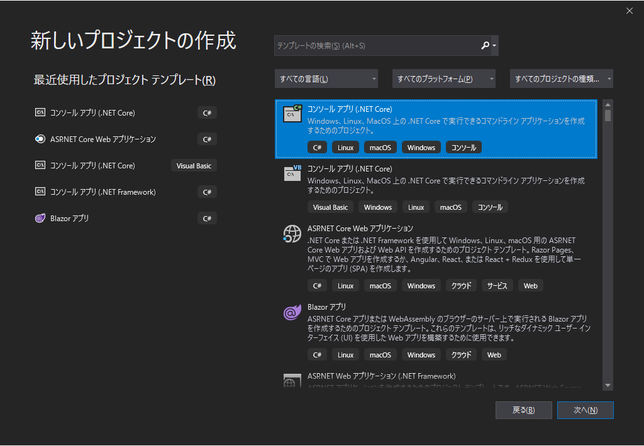This screenshot has width=644, height=446.
Task: Click C# badge beside recent .NET Framework console
Action: click(x=207, y=192)
